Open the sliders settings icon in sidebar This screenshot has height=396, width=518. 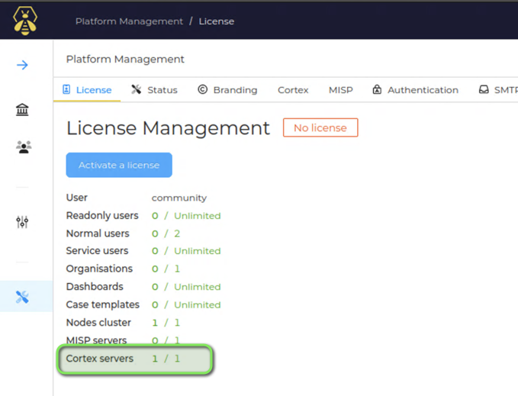22,222
